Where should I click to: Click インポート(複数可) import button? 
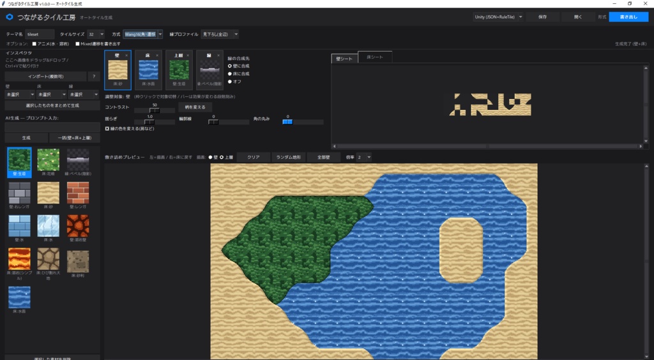[46, 77]
